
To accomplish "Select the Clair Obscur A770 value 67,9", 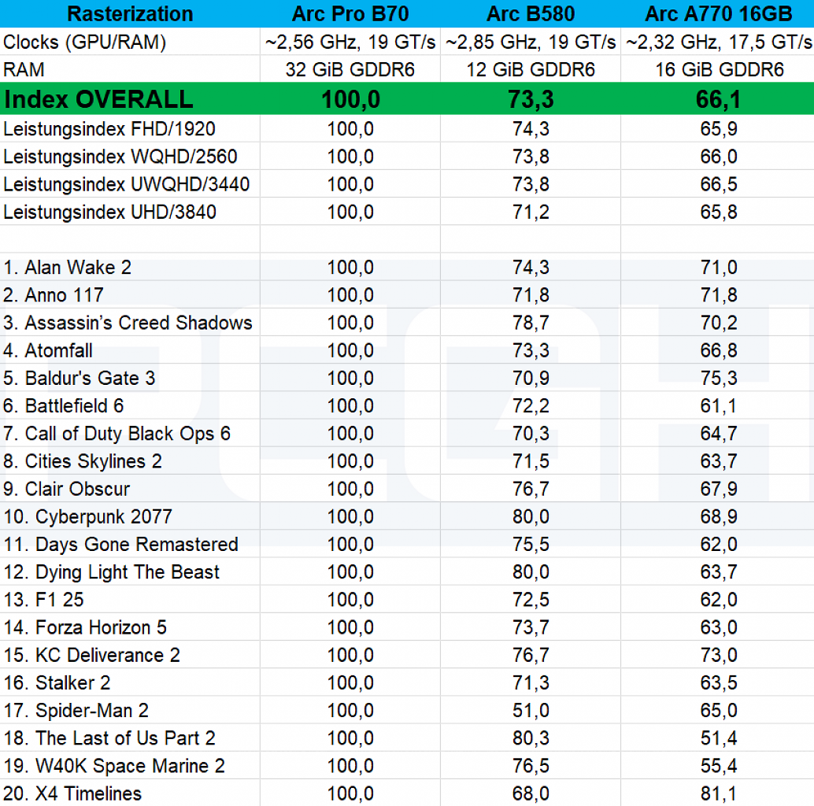I will (719, 489).
